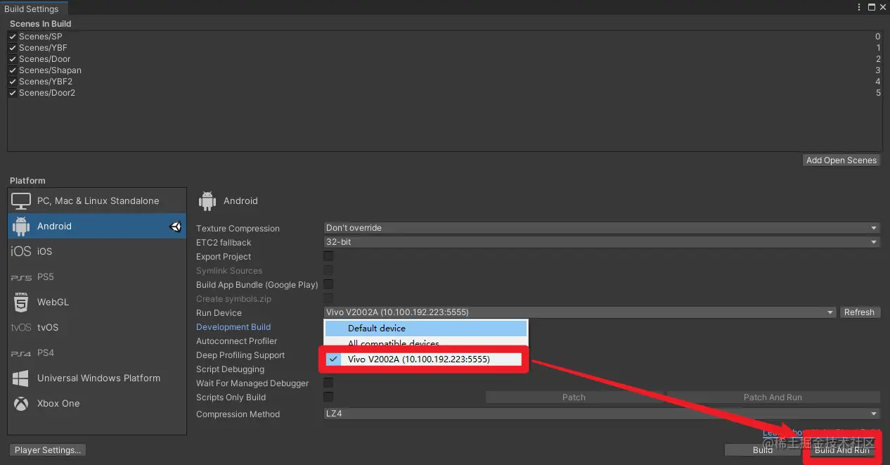Click the Add Open Scenes button
The width and height of the screenshot is (890, 465).
[x=841, y=160]
